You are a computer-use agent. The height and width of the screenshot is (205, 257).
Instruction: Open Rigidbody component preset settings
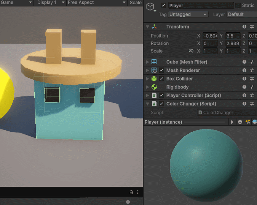[x=252, y=87]
